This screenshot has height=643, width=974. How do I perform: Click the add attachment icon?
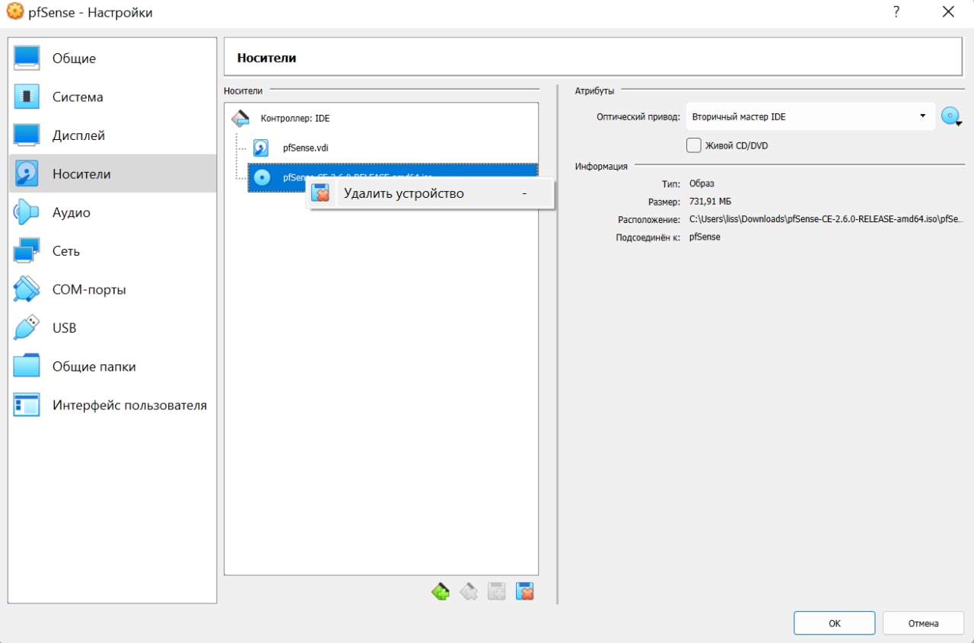click(496, 591)
